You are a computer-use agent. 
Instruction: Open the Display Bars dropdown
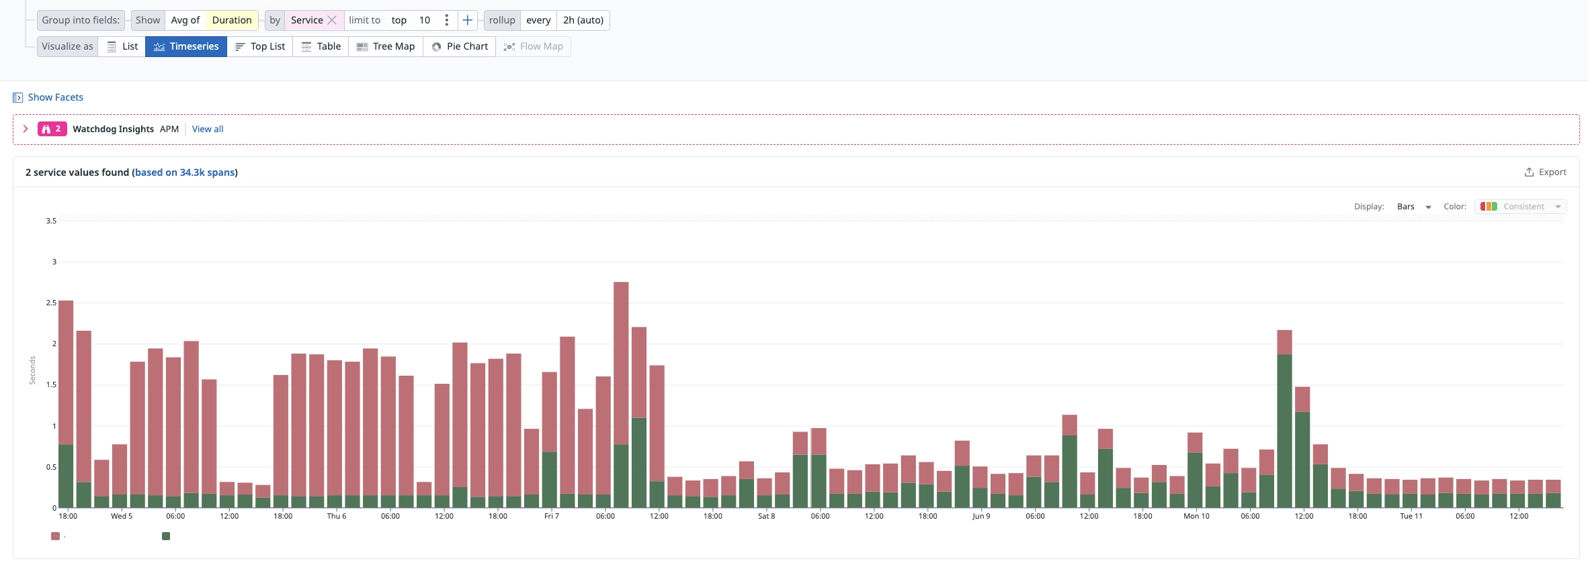click(x=1414, y=207)
